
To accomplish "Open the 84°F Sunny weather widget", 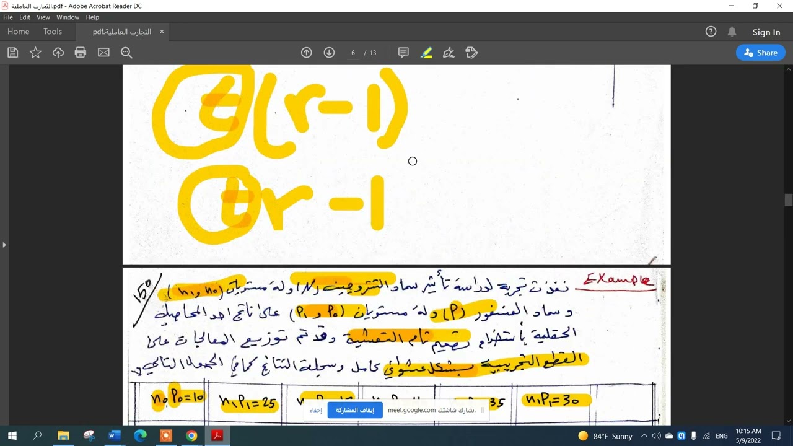I will tap(605, 436).
